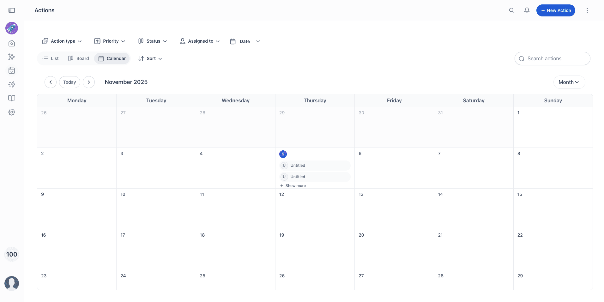This screenshot has height=302, width=604.
Task: Collapse the sidebar with the panel icon
Action: click(x=12, y=10)
